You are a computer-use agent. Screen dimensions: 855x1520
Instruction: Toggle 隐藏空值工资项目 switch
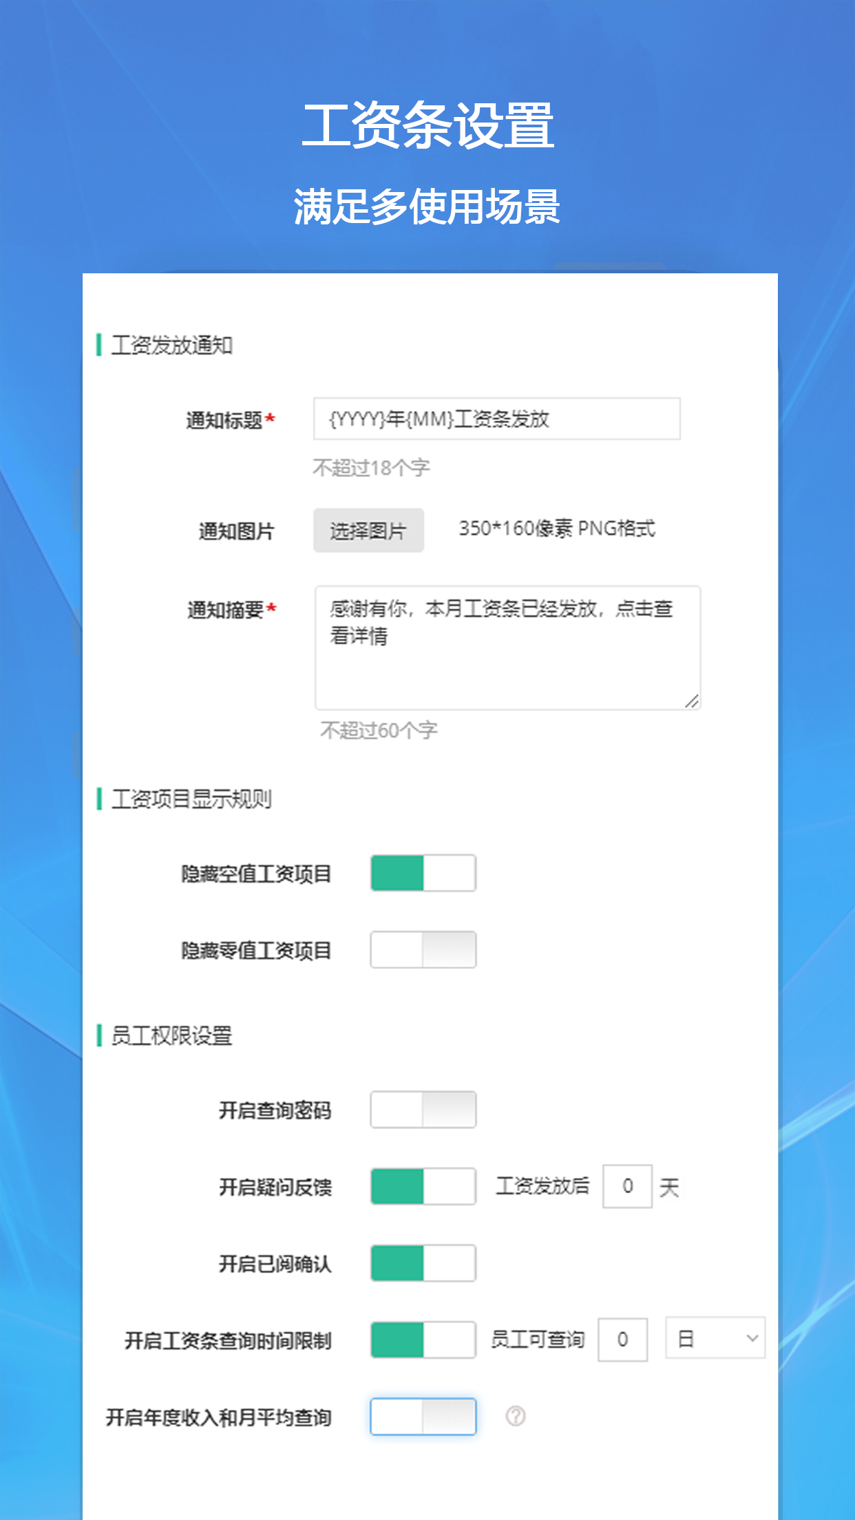423,873
